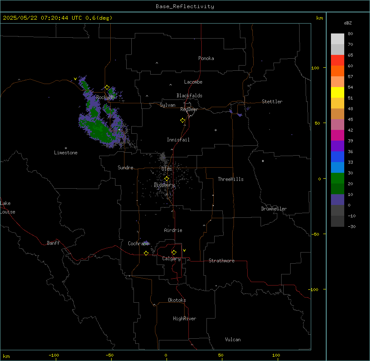The image size is (370, 361).
Task: Select the yellow diamond marker below Cochrane
Action: pos(146,253)
